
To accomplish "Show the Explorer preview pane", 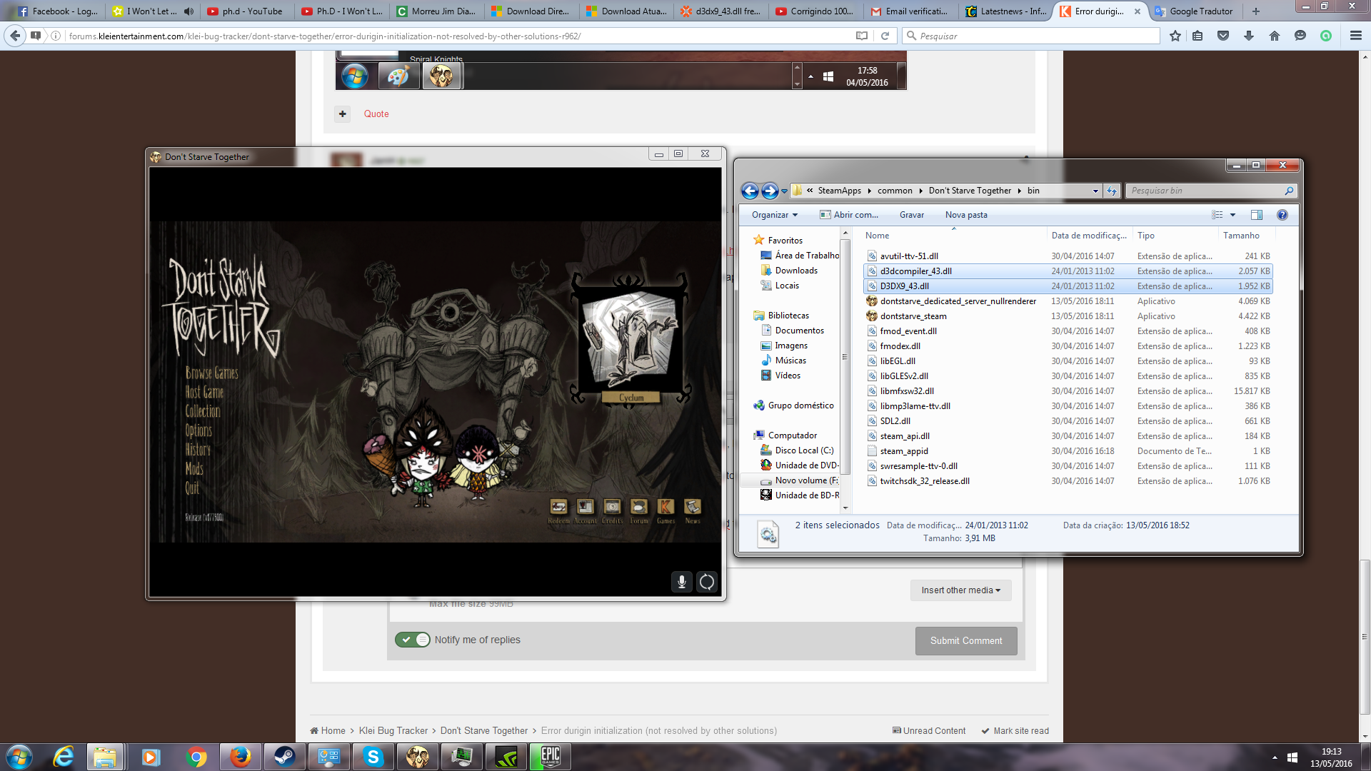I will pyautogui.click(x=1257, y=215).
